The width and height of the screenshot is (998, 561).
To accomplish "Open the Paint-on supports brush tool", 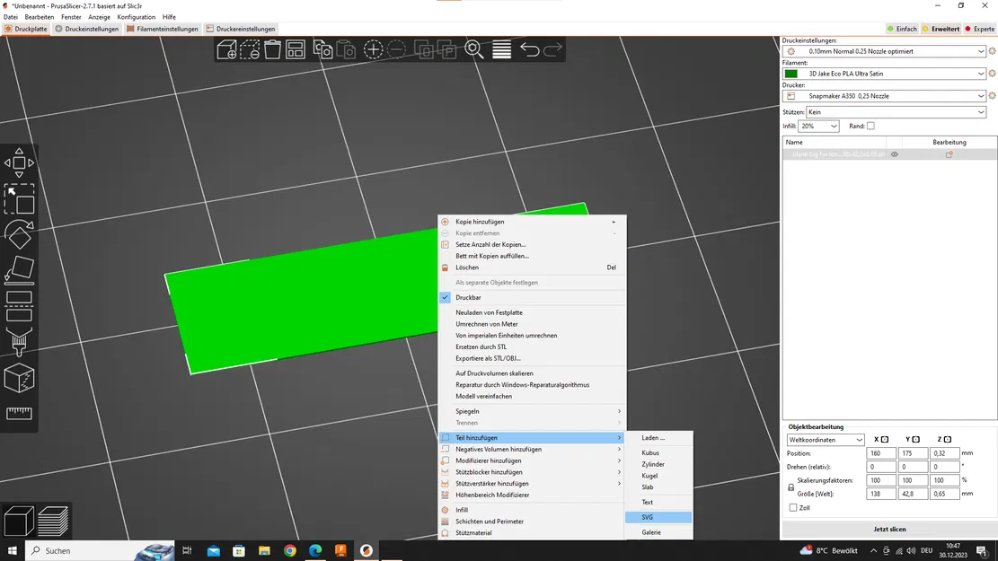I will point(19,342).
